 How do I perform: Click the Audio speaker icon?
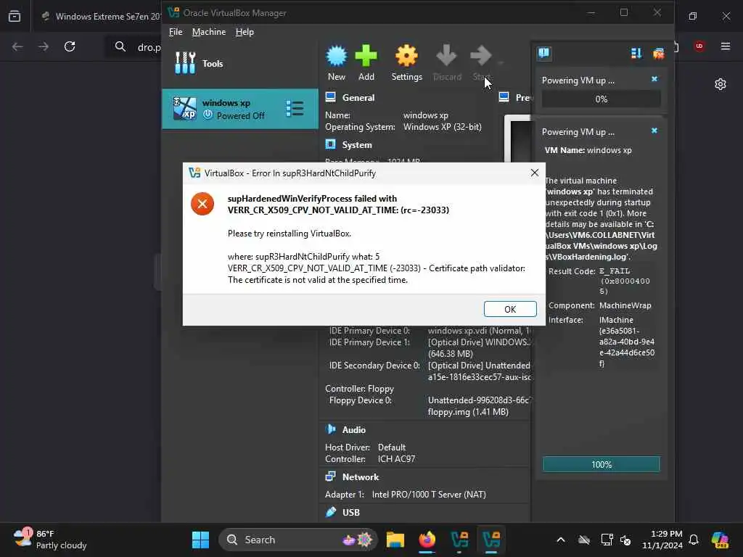[x=330, y=429]
